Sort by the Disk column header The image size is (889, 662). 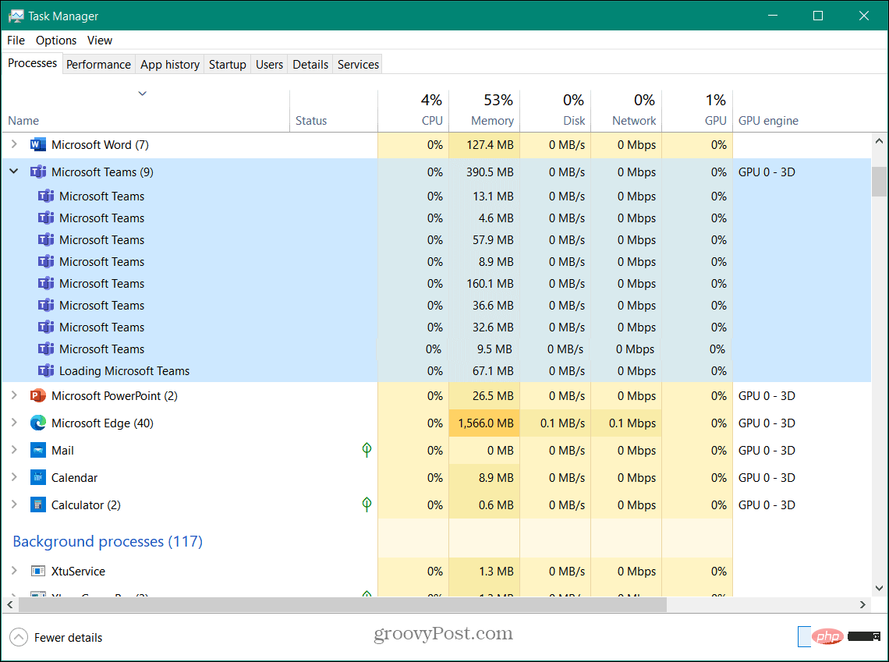[555, 111]
